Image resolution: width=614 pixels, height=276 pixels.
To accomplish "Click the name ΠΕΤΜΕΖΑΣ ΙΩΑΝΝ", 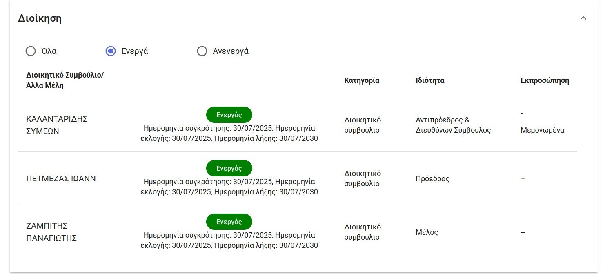I will tap(61, 178).
